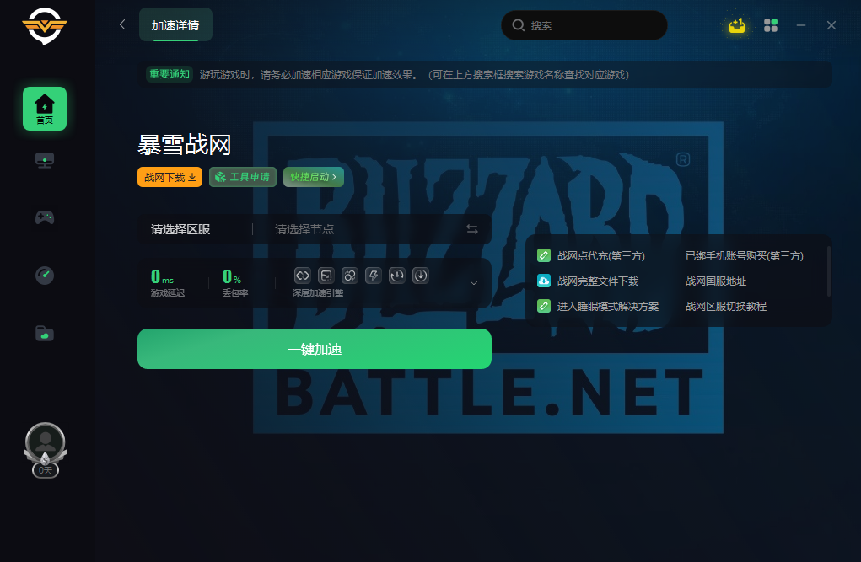The image size is (861, 562).
Task: Click the 快捷启动 quick launch button
Action: (314, 177)
